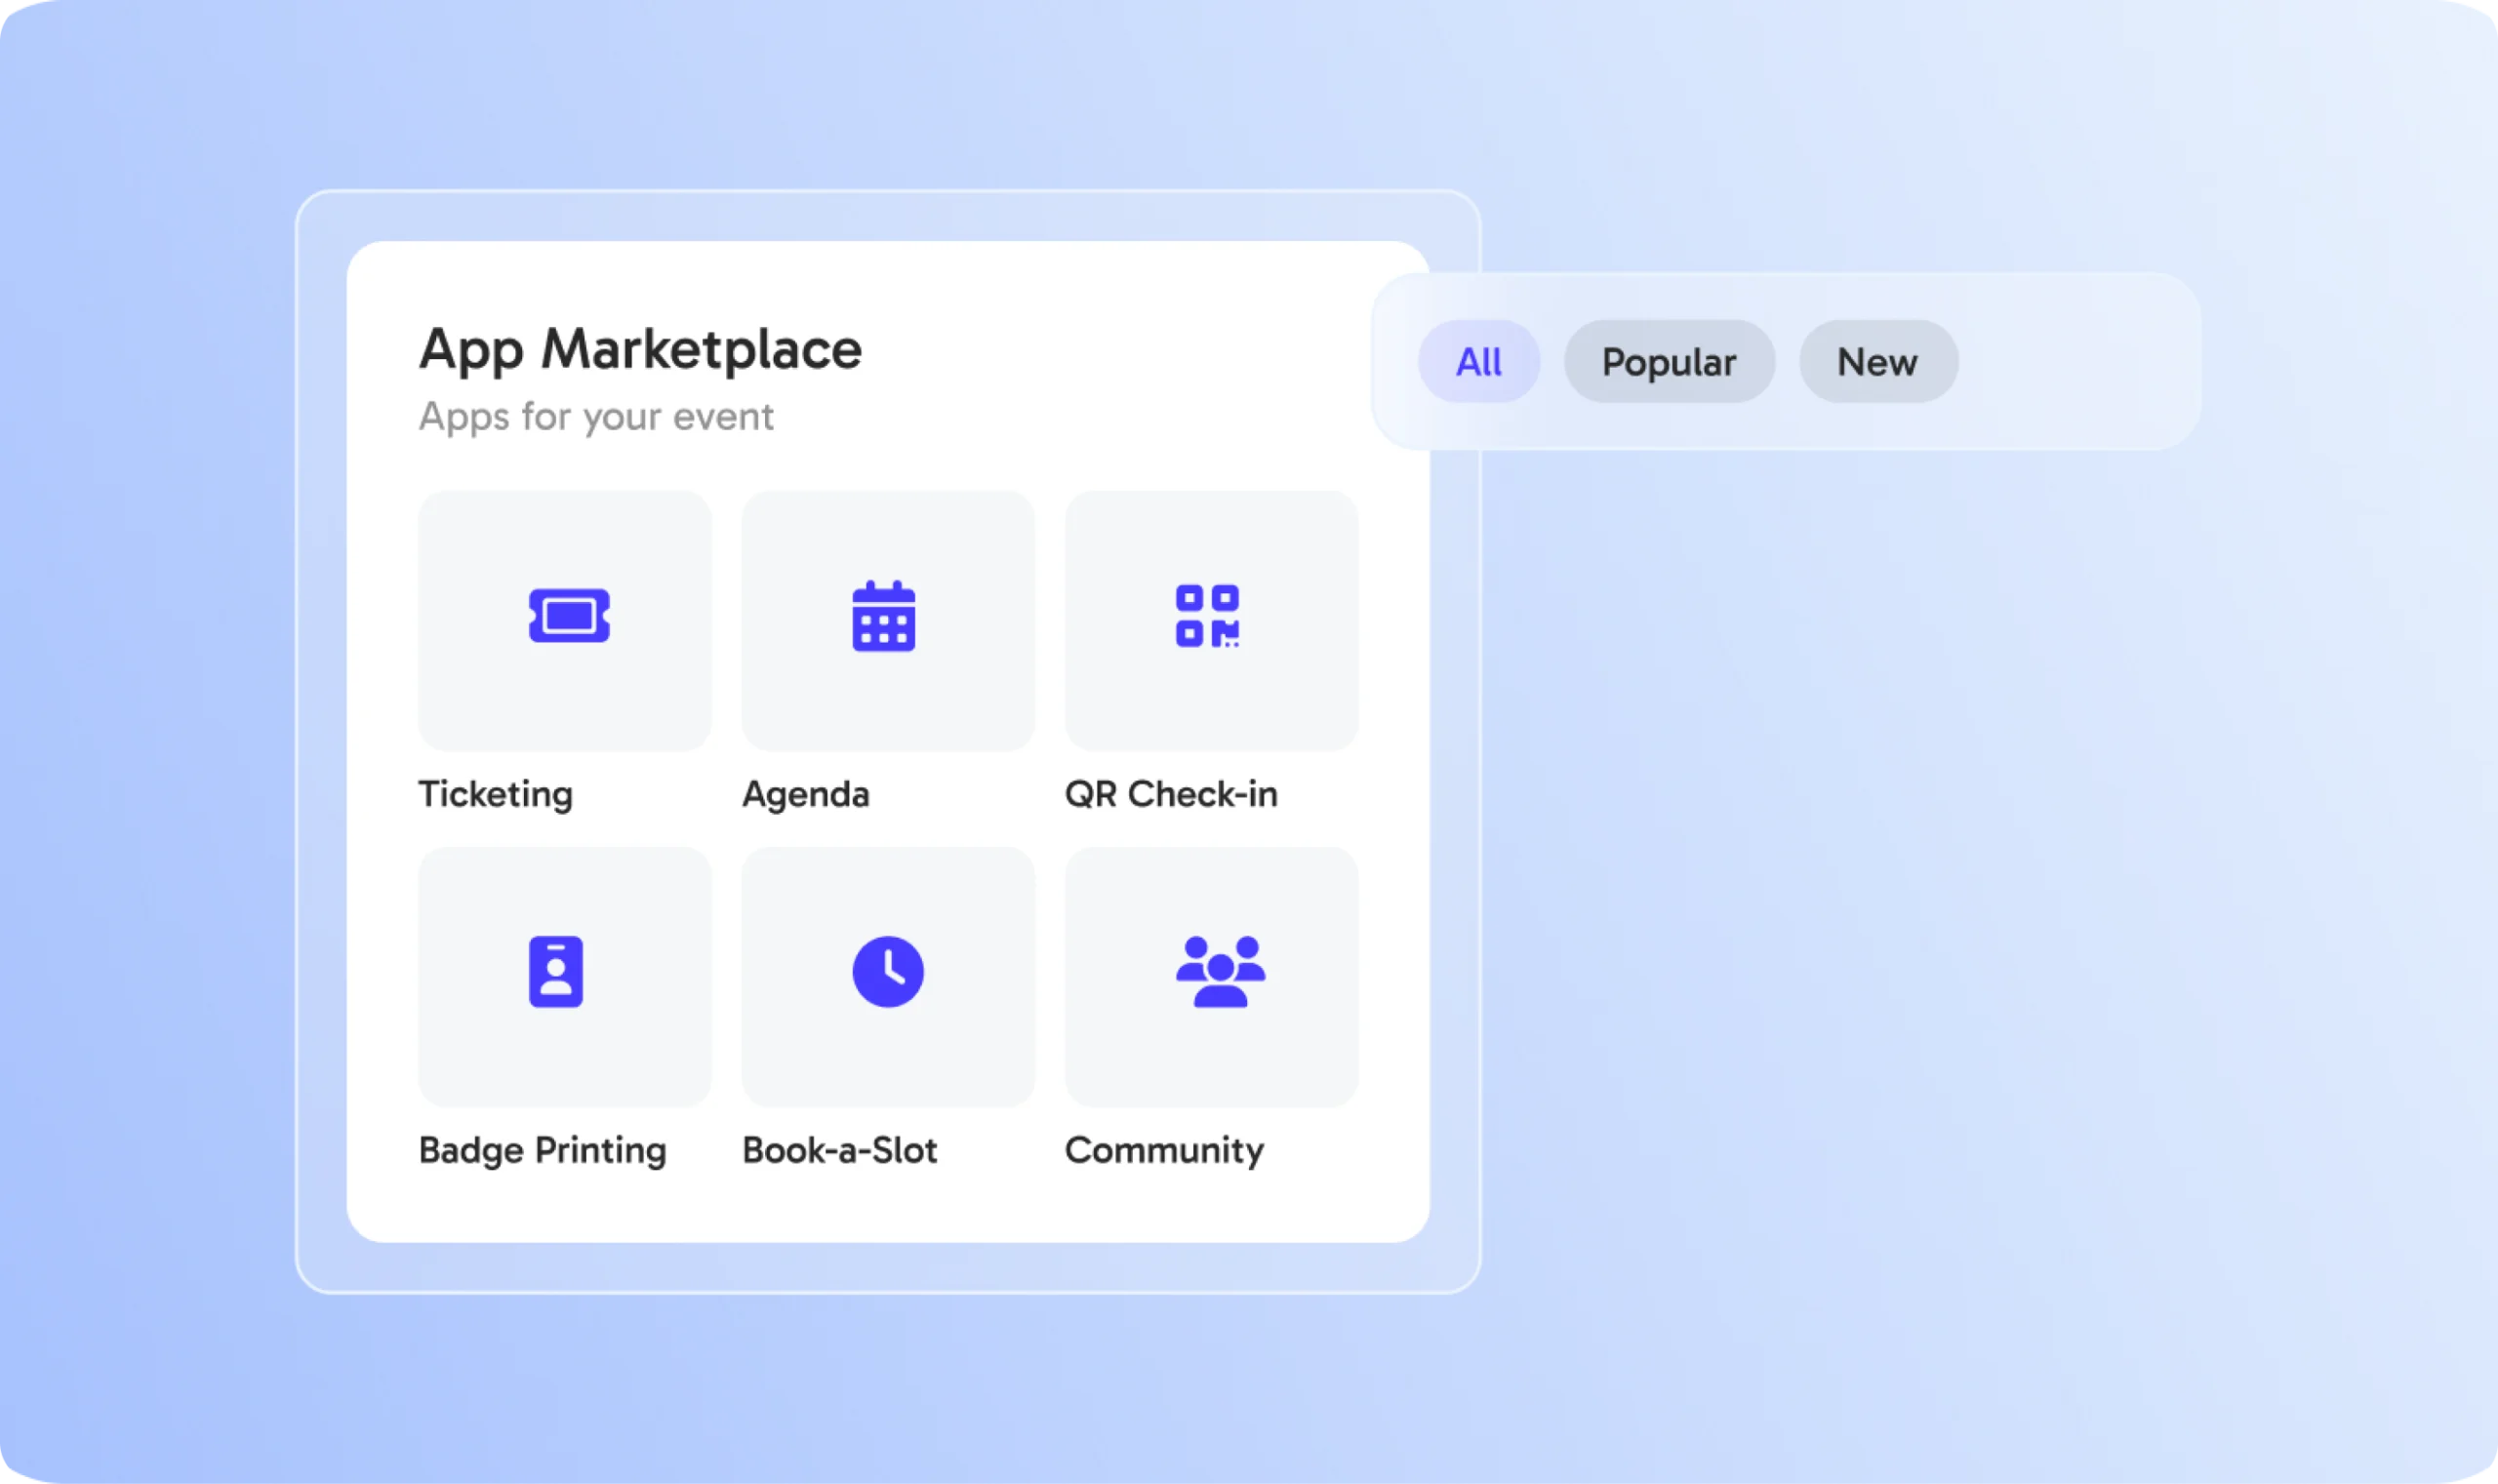Click the Agenda label text
Image resolution: width=2498 pixels, height=1484 pixels.
[806, 794]
